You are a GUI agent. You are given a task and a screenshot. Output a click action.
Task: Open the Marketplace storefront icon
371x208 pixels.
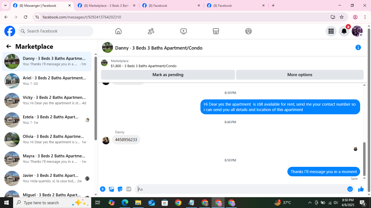(x=216, y=31)
